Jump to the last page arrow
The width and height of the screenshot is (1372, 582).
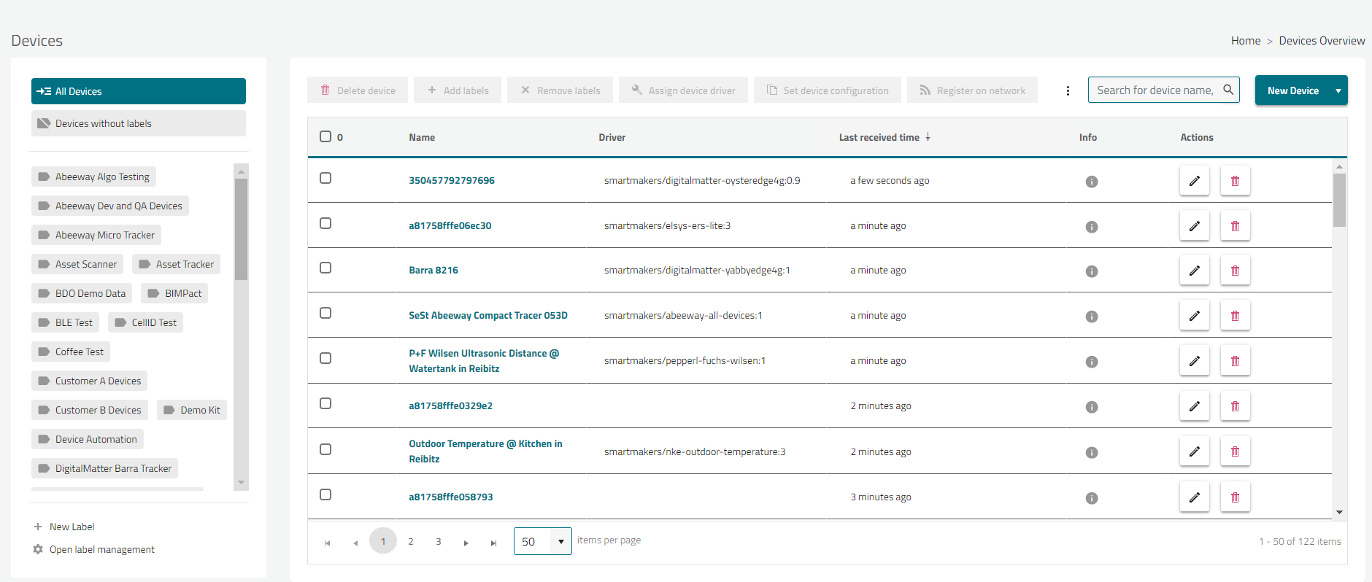(493, 542)
